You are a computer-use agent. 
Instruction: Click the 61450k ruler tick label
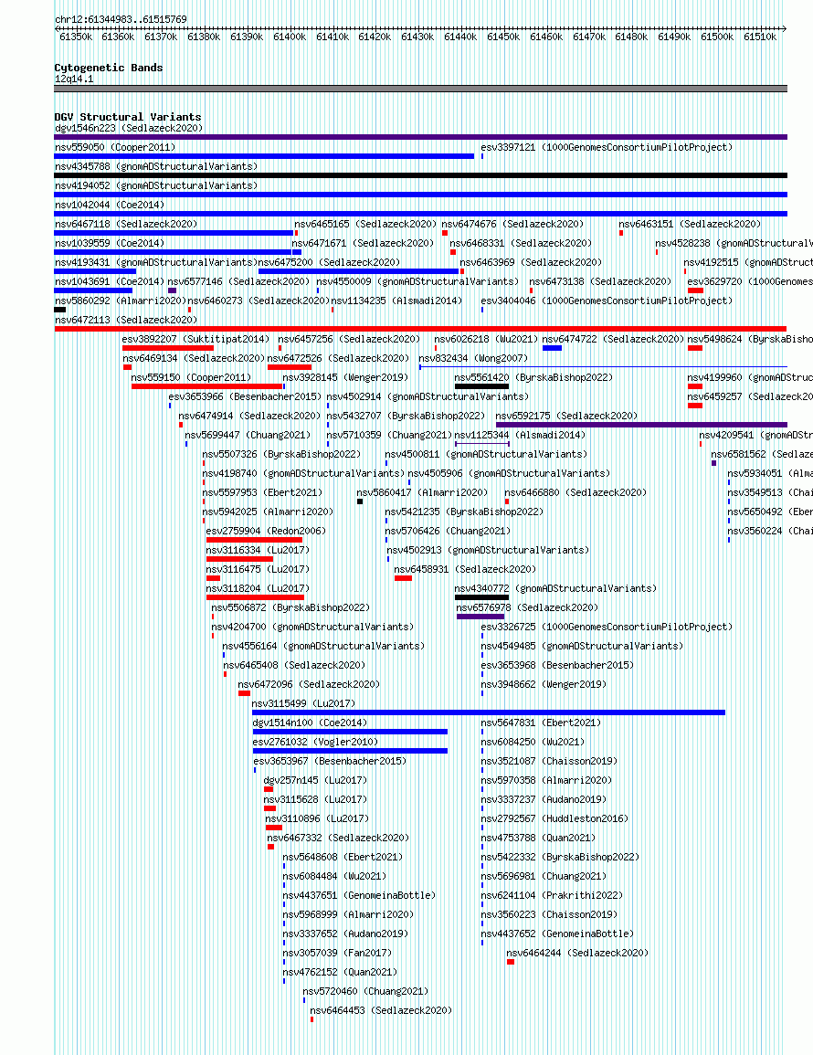click(x=503, y=37)
